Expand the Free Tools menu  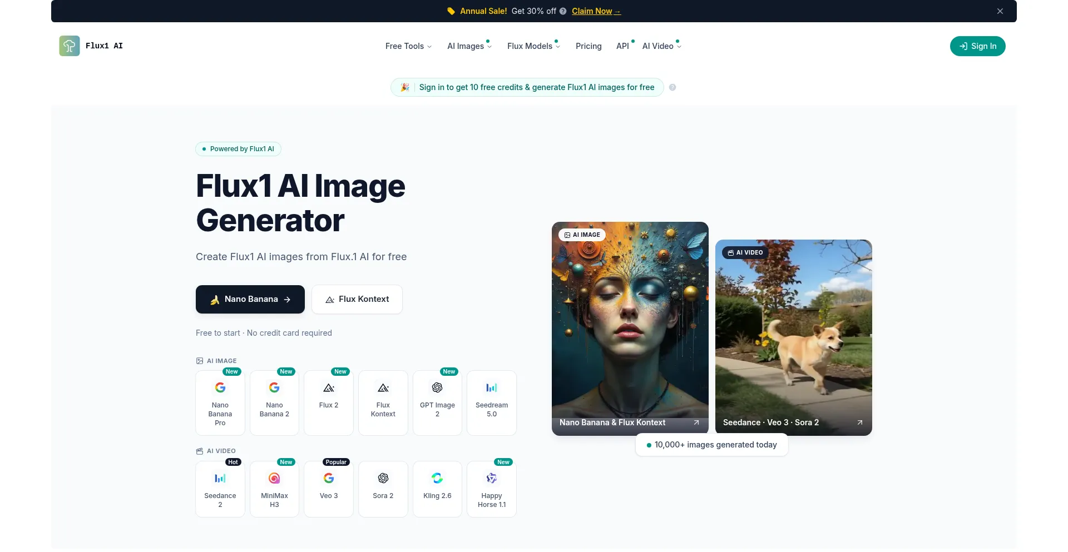(x=408, y=46)
